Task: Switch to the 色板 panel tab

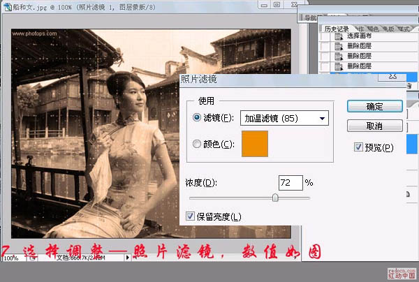Action: coord(388,29)
